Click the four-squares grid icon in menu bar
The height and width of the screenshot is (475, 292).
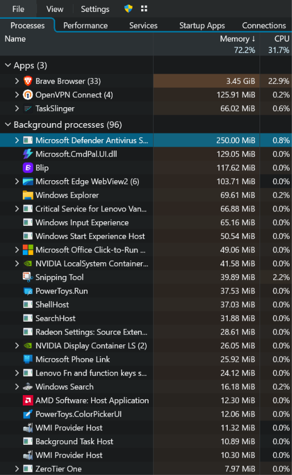144,9
